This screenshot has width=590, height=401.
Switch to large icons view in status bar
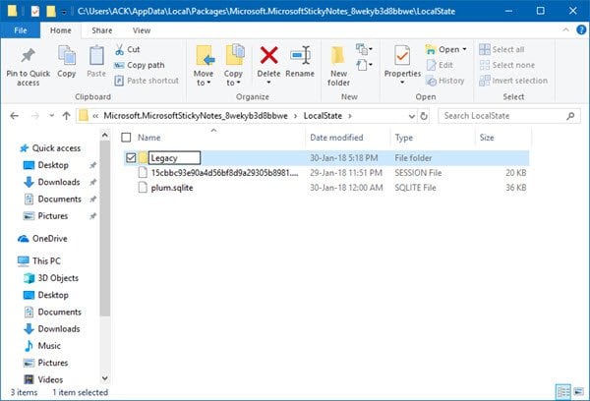(579, 392)
